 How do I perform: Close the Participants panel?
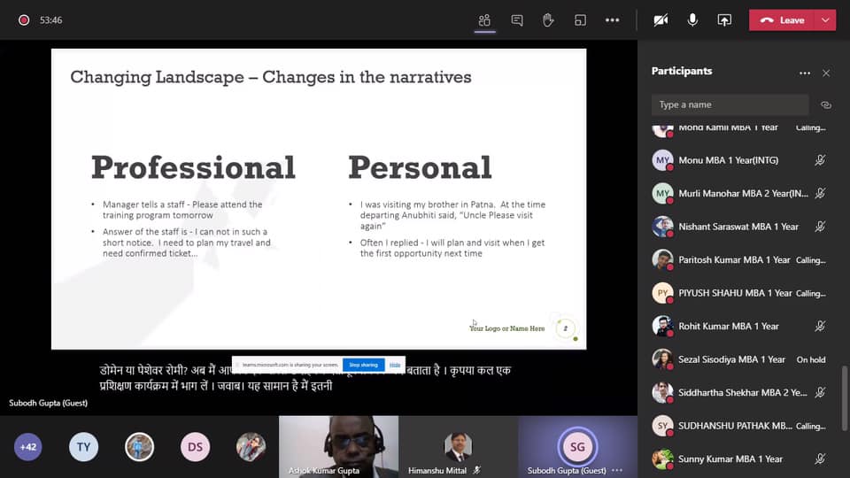pyautogui.click(x=826, y=73)
